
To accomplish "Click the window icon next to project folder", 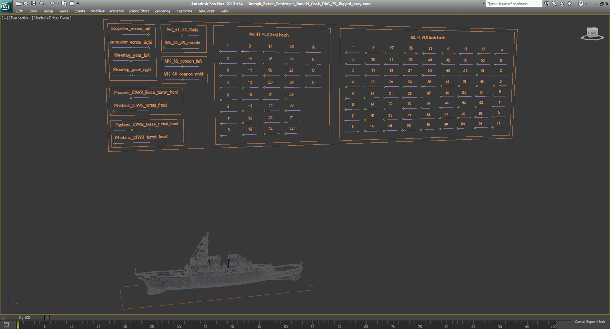I will click(x=72, y=4).
